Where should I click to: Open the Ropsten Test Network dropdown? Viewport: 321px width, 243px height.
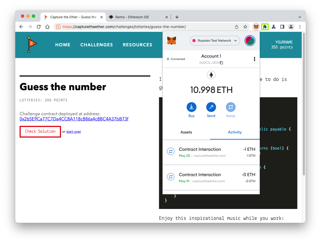click(215, 41)
